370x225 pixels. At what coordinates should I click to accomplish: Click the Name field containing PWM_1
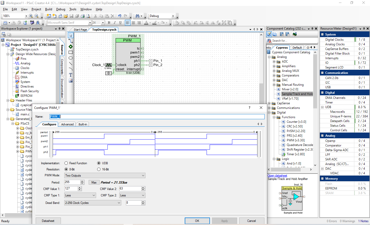pos(157,117)
